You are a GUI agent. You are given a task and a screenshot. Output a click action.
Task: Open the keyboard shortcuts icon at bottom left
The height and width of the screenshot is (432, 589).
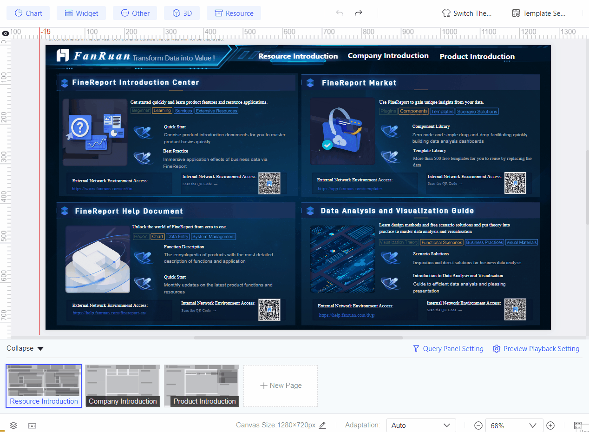tap(32, 425)
